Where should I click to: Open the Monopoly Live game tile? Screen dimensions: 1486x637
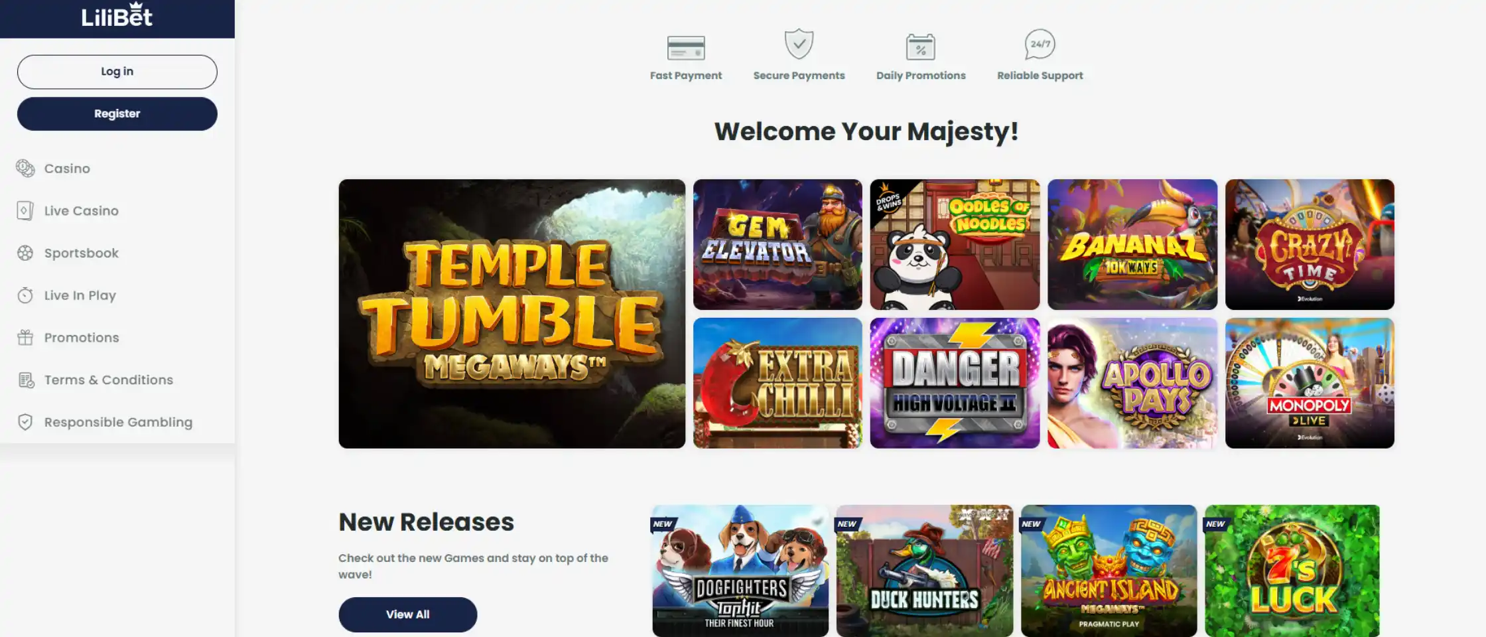tap(1310, 383)
